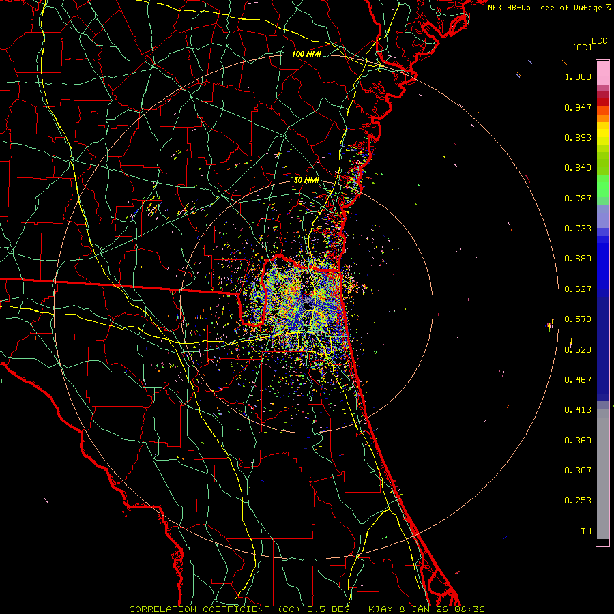
Task: Click the 0.733 color scale value
Action: (578, 229)
